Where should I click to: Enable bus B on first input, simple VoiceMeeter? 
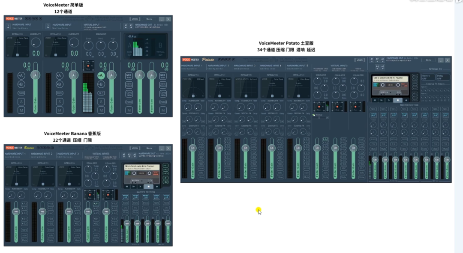21,84
